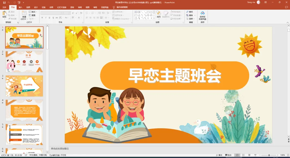Switch to the 插入 (Insert) ribbon tab
The image size is (290, 158).
pyautogui.click(x=20, y=7)
